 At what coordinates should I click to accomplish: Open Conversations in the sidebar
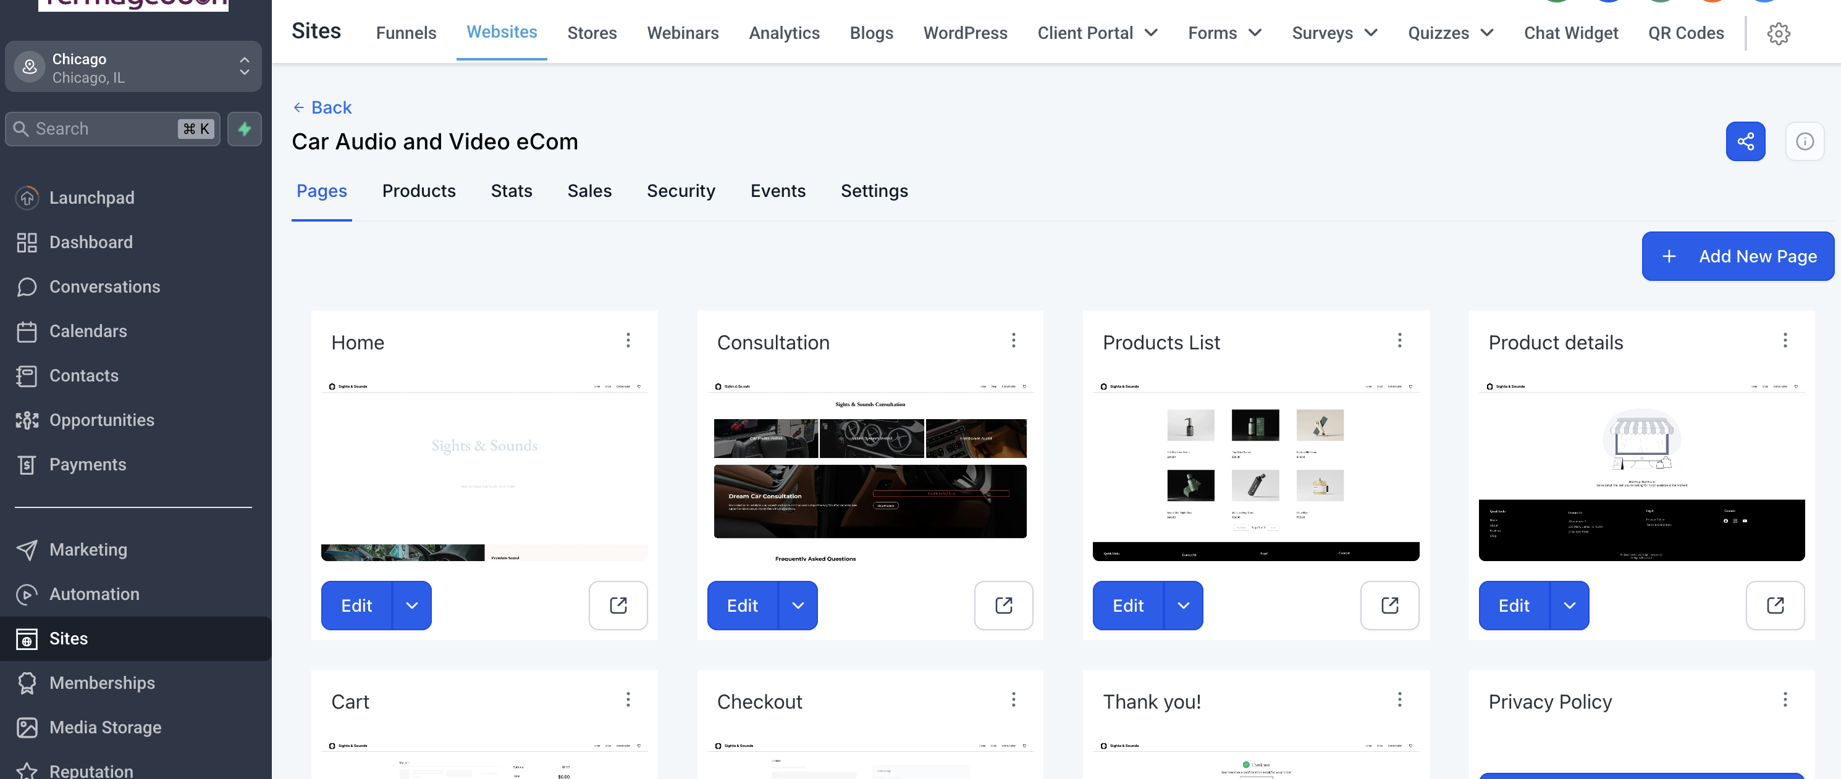click(x=104, y=286)
